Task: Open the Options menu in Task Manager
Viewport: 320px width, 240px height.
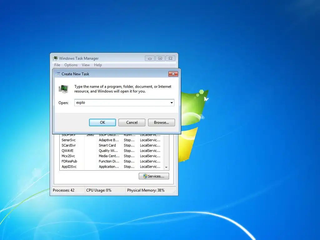Action: coord(71,65)
